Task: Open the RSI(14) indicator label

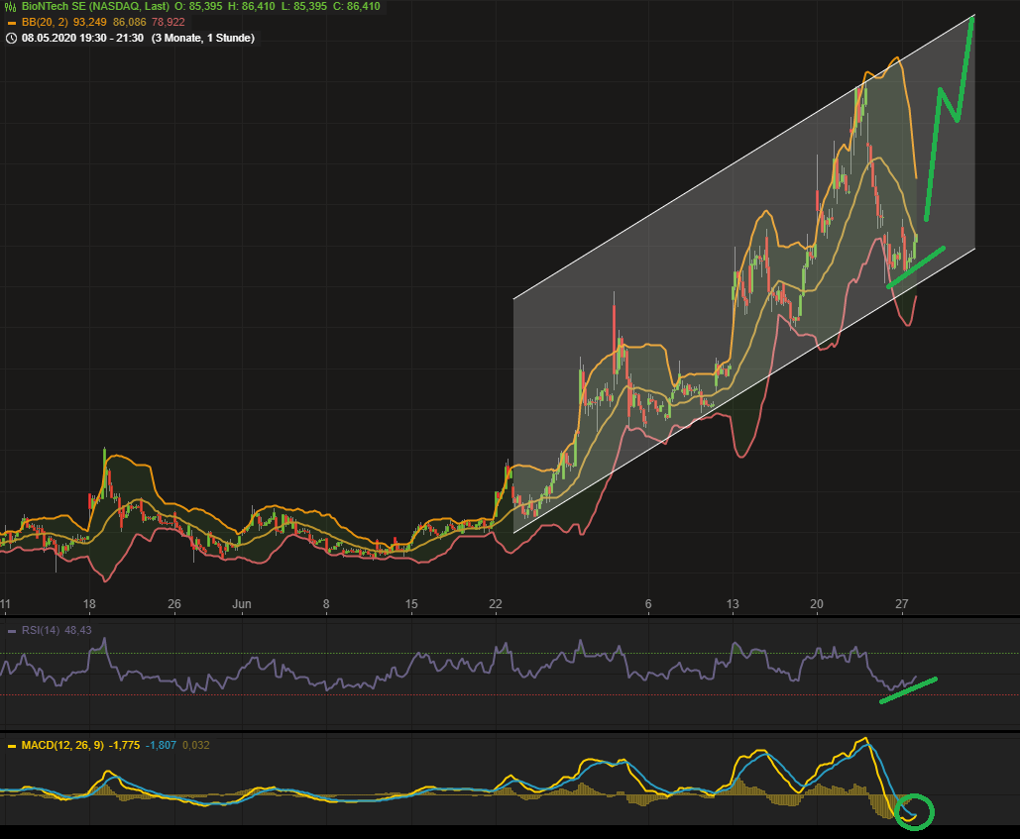Action: (x=41, y=630)
